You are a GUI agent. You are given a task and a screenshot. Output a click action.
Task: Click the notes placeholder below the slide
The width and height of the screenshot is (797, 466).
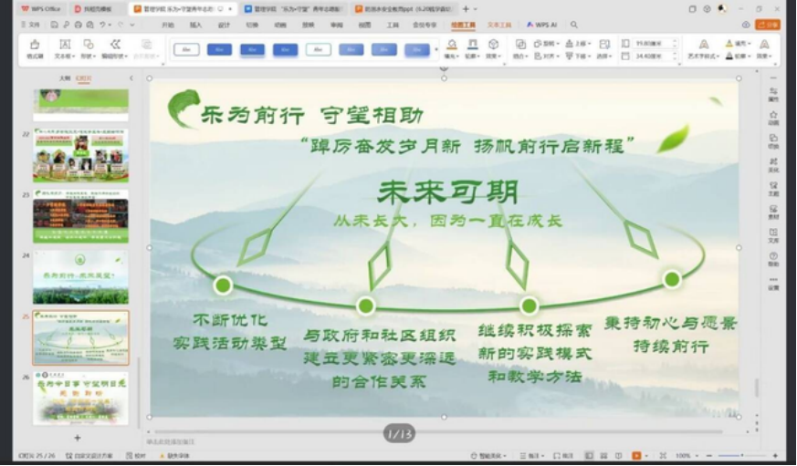tap(171, 441)
